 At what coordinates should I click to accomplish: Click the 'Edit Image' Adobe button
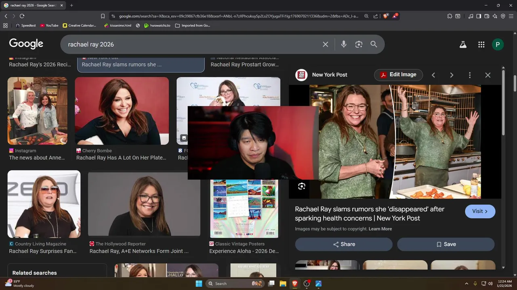point(398,75)
